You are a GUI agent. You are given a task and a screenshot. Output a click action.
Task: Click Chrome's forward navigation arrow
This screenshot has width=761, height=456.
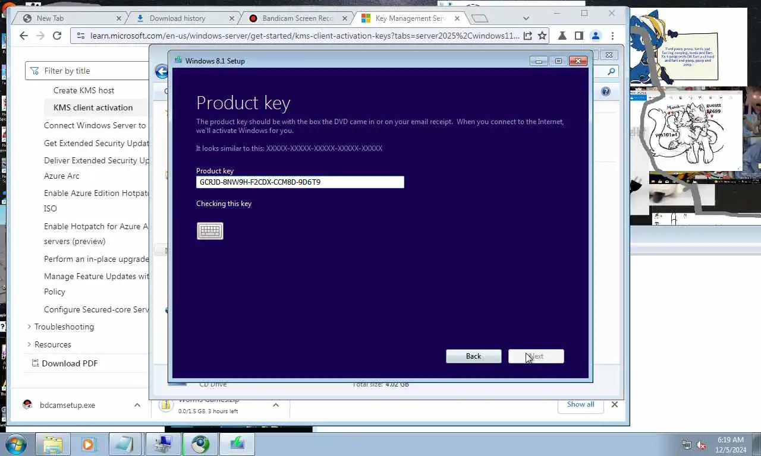(x=40, y=36)
